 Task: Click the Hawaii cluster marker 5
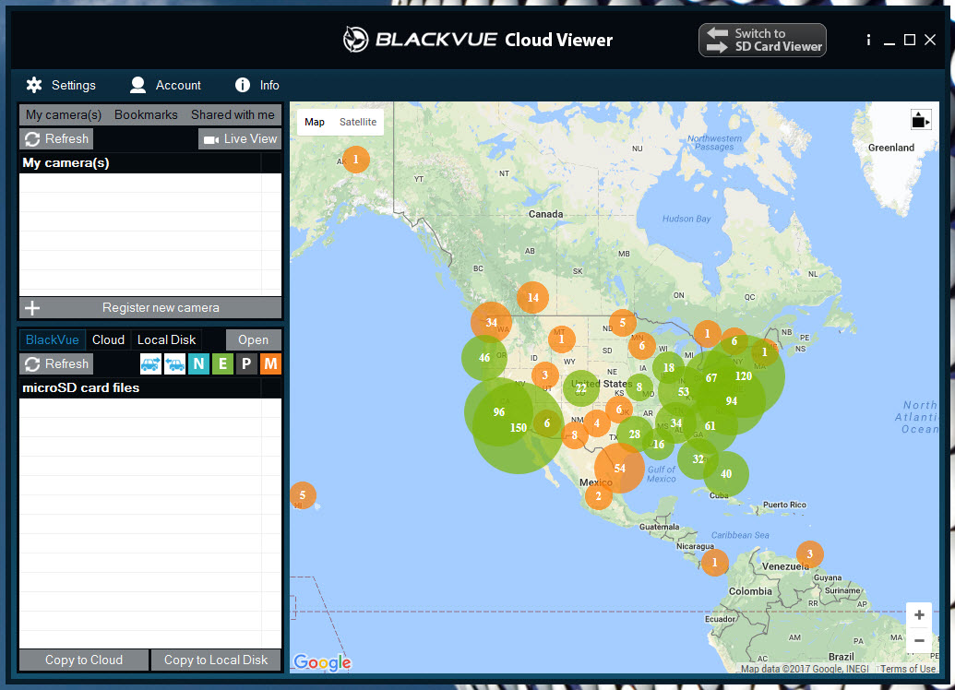pos(302,495)
